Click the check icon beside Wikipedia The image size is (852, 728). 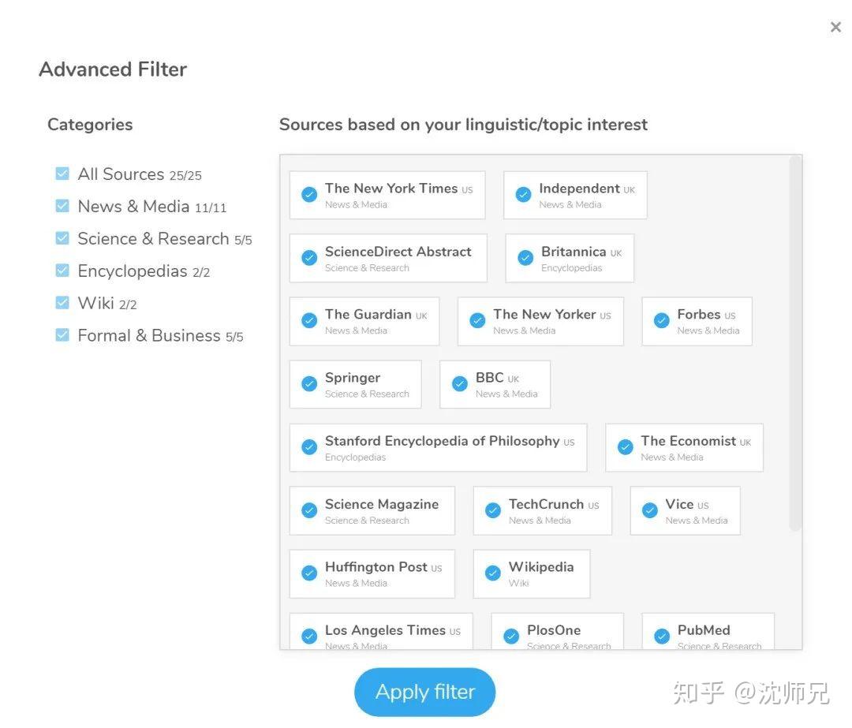pos(493,573)
